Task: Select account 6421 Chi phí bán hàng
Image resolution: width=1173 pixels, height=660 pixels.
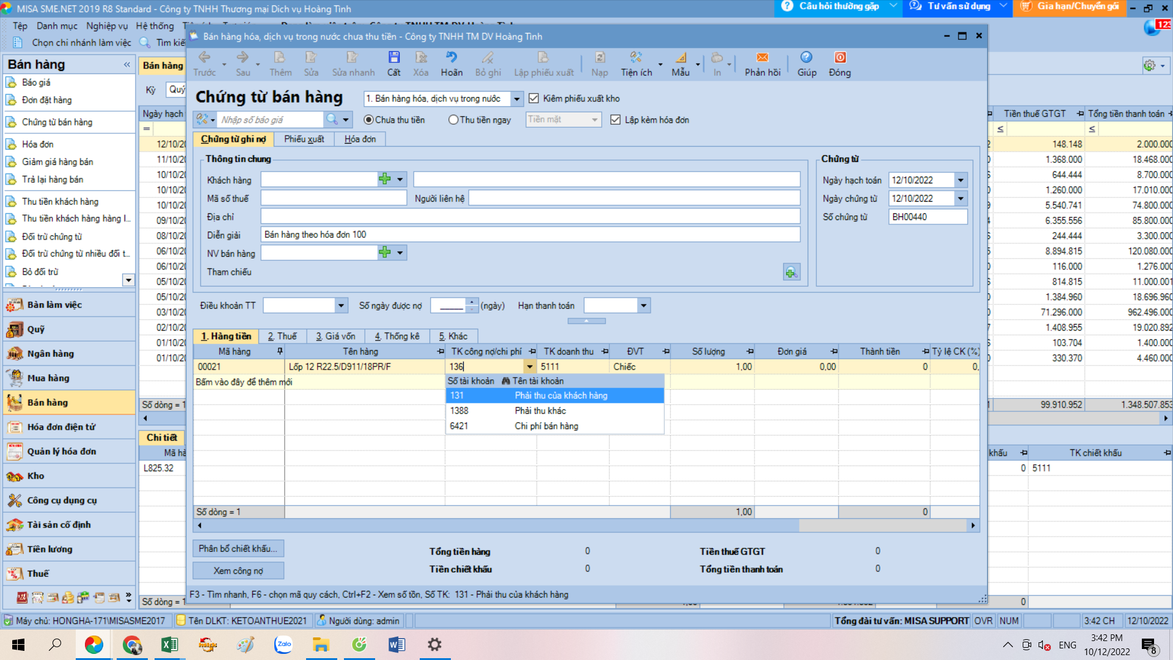Action: pyautogui.click(x=555, y=426)
